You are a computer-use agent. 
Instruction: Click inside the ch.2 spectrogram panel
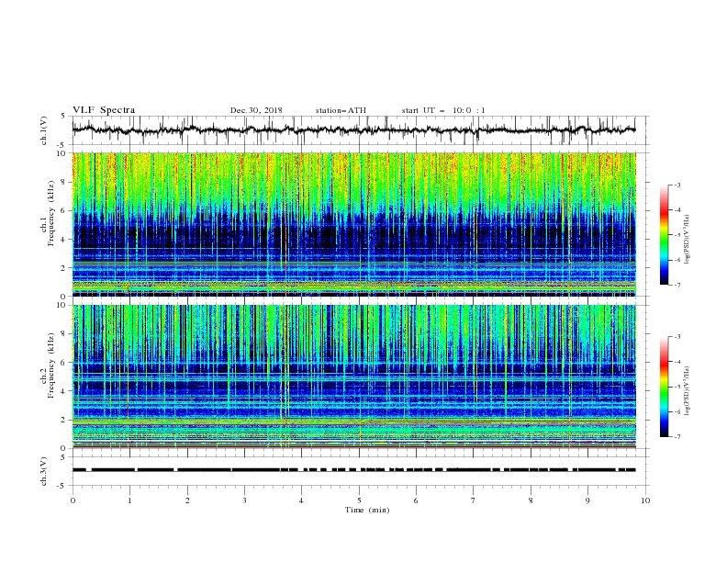(353, 377)
